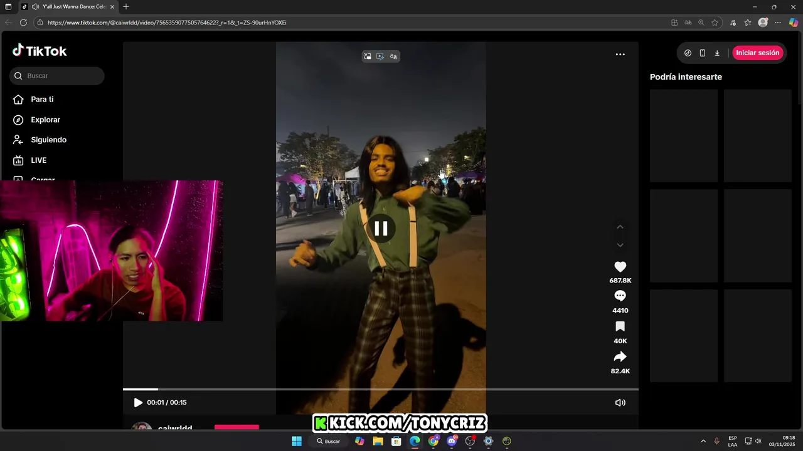Screen dimensions: 803x451
Task: Click the browser profile avatar
Action: 763,23
